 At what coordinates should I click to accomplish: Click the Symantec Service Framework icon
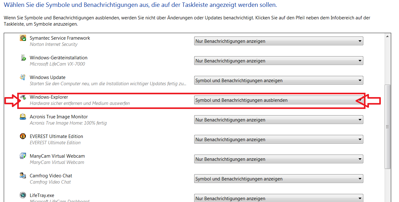pos(23,38)
